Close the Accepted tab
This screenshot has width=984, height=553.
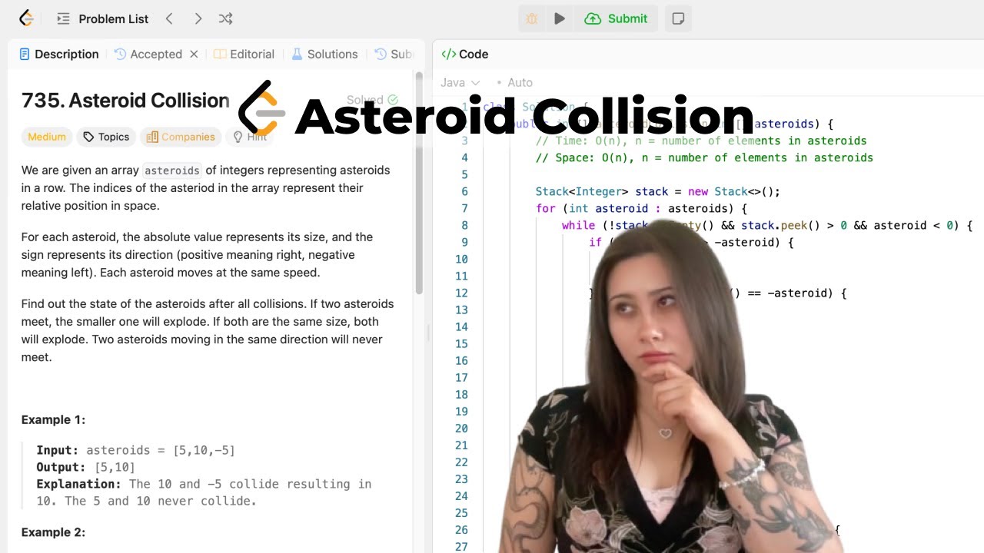point(194,54)
